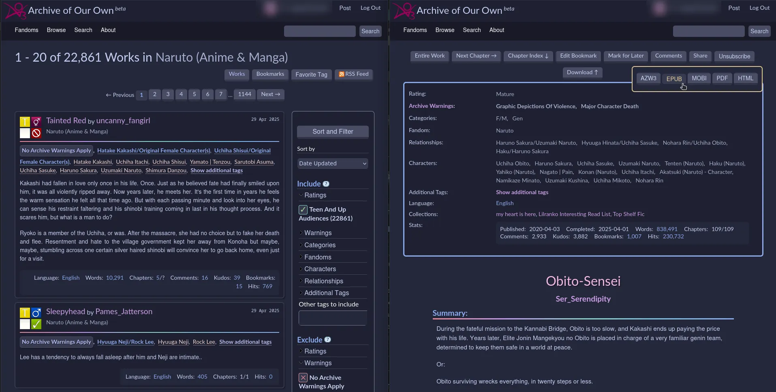Open About menu in left window
Screen dimensions: 776x392
click(x=108, y=30)
